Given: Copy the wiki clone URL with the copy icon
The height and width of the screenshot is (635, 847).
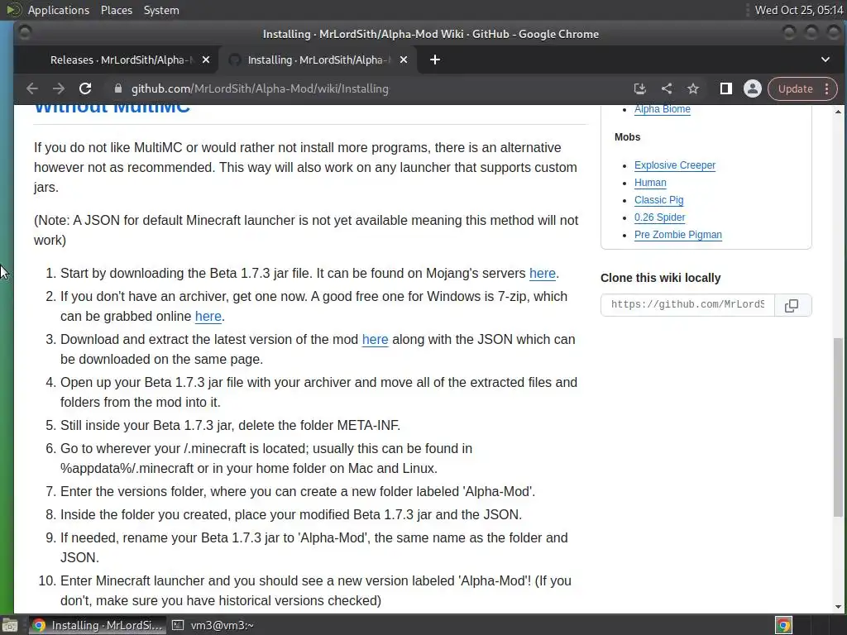Looking at the screenshot, I should click(x=792, y=306).
